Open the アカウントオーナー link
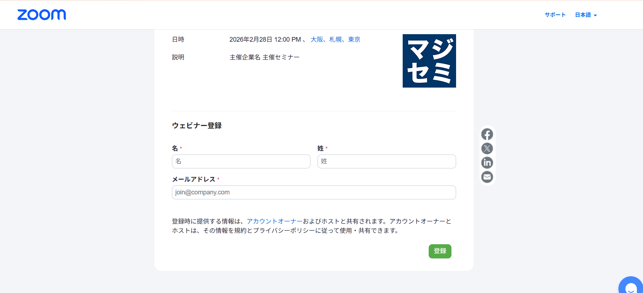The image size is (643, 293). (275, 221)
